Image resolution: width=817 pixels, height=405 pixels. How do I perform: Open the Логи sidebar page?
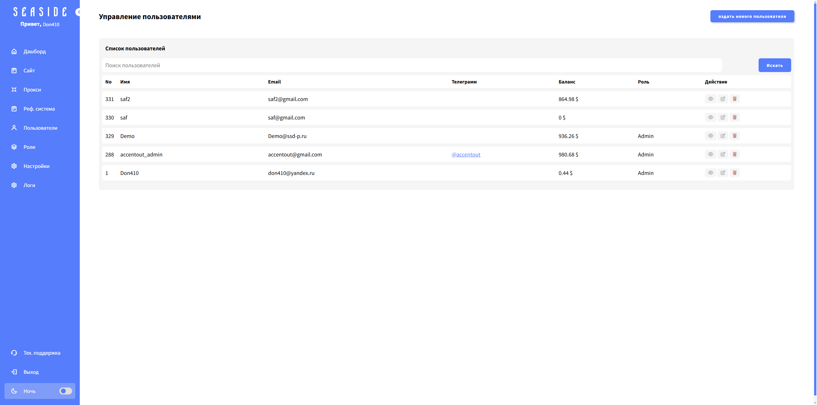(29, 185)
